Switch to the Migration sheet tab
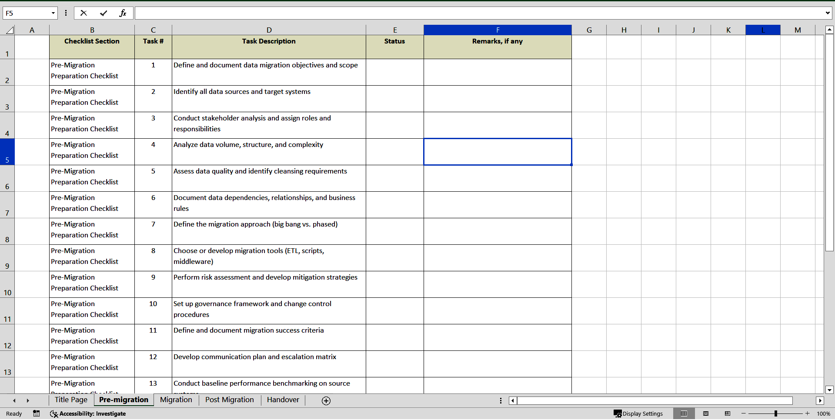This screenshot has height=420, width=835. pyautogui.click(x=176, y=400)
